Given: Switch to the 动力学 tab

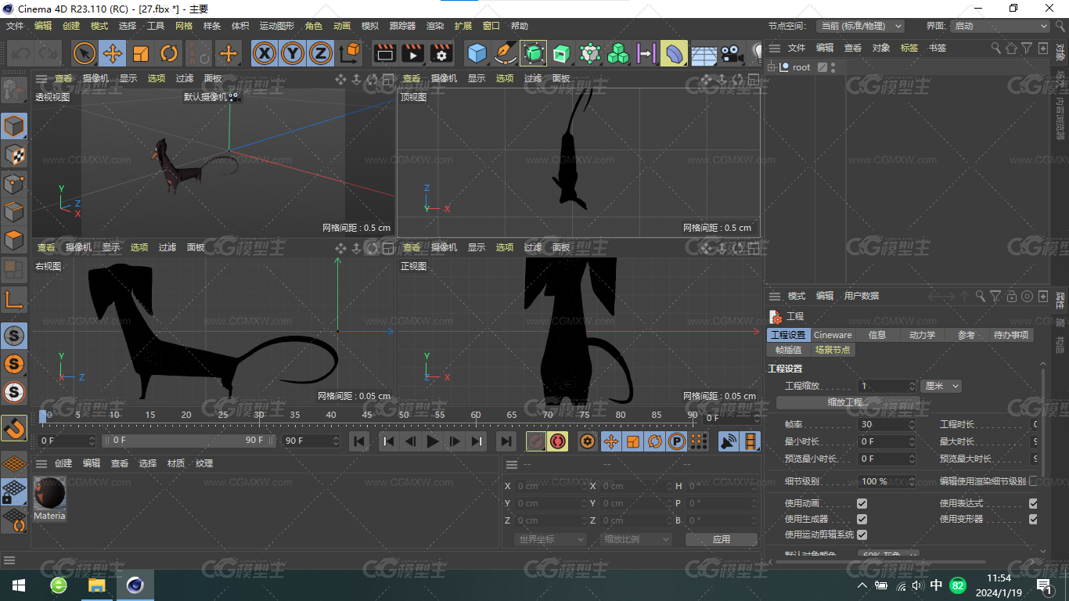Looking at the screenshot, I should [x=922, y=335].
